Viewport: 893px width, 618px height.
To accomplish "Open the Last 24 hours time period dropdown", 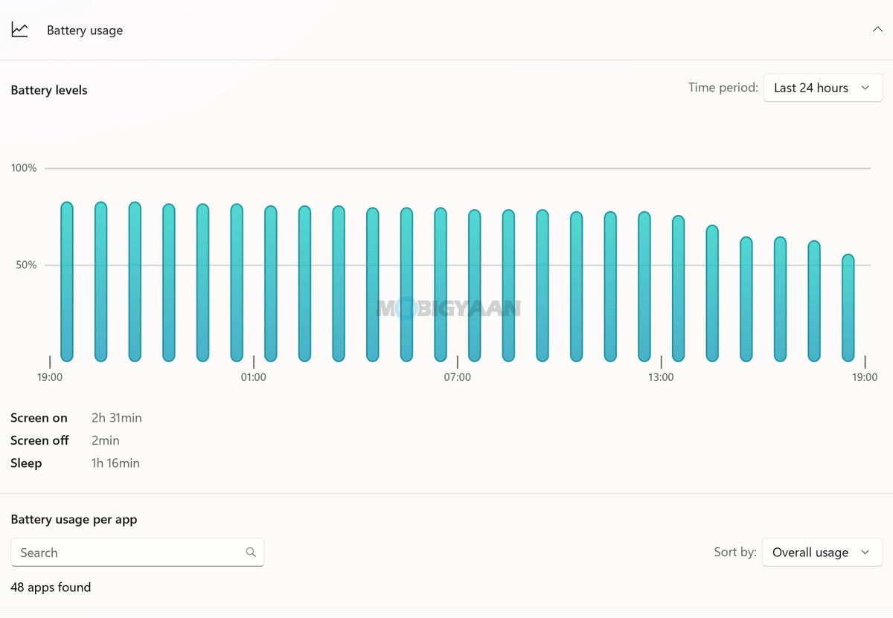I will (x=822, y=88).
